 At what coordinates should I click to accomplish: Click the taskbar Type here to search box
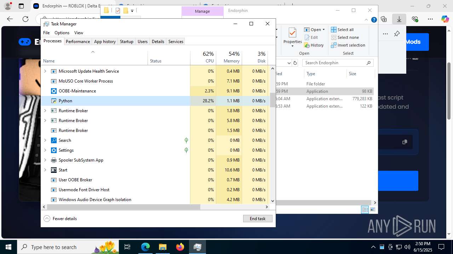coord(68,247)
